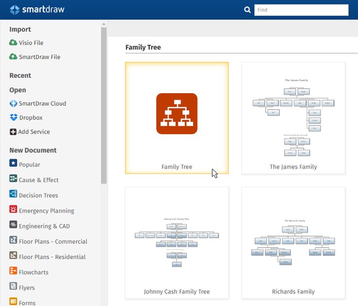Open the Recent documents section
The width and height of the screenshot is (358, 306).
(20, 75)
